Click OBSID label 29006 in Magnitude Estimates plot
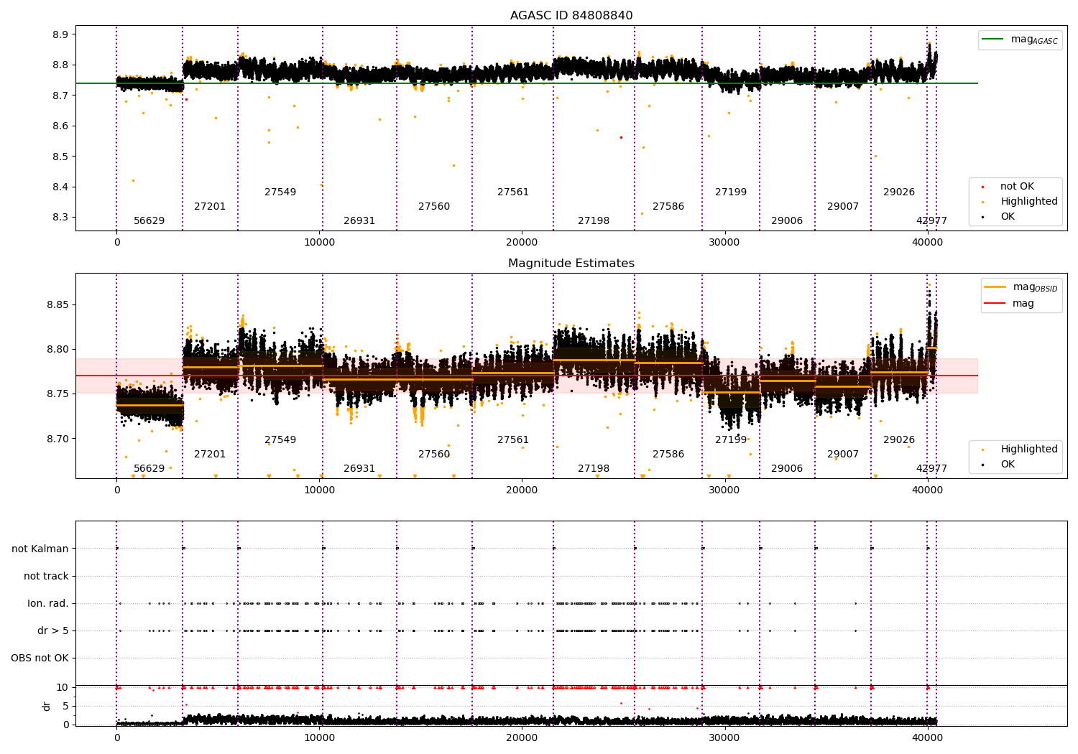1078x754 pixels. (787, 469)
